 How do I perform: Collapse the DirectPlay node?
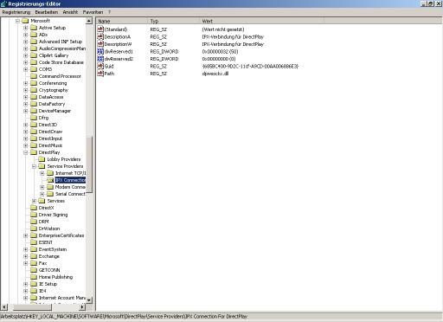coord(26,152)
